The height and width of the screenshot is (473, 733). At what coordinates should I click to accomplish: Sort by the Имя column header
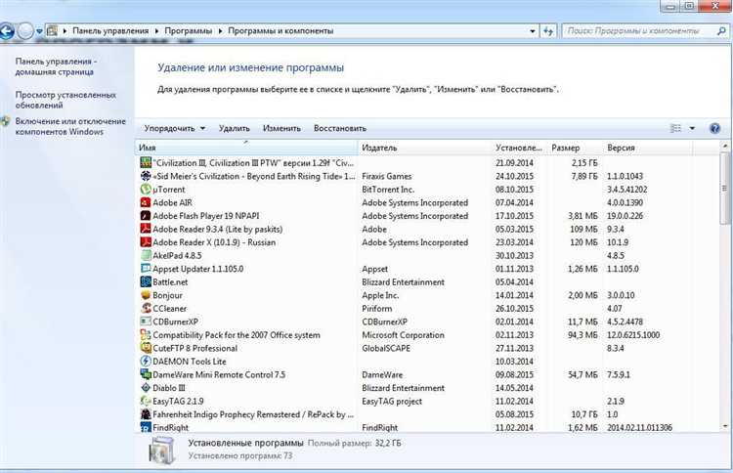[x=247, y=148]
